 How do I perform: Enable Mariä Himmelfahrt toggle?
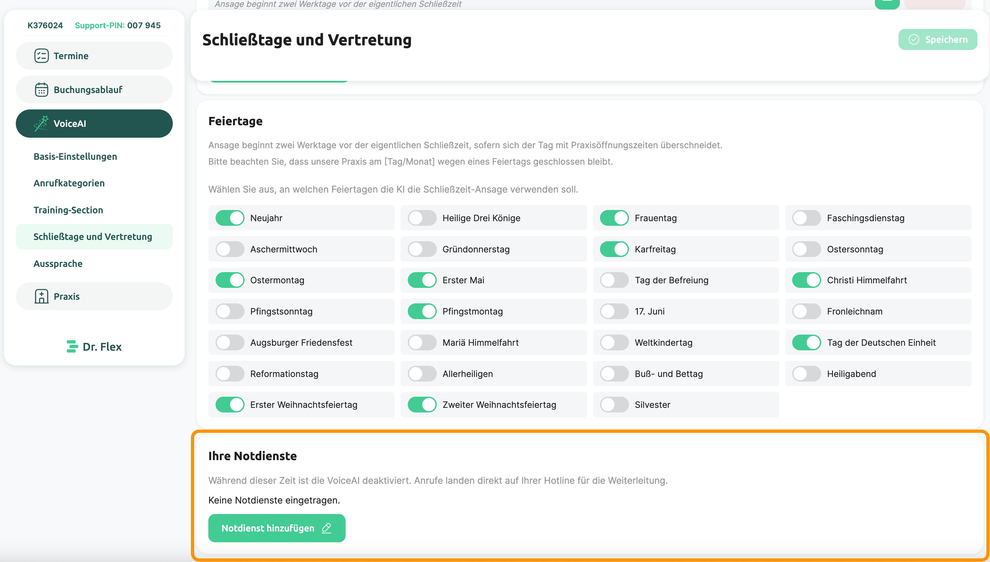[x=422, y=342]
